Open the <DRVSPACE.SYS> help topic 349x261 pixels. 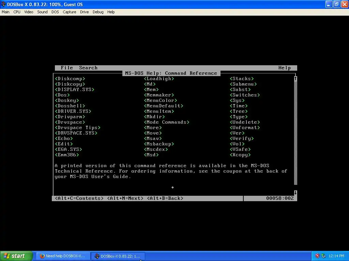[x=76, y=133]
